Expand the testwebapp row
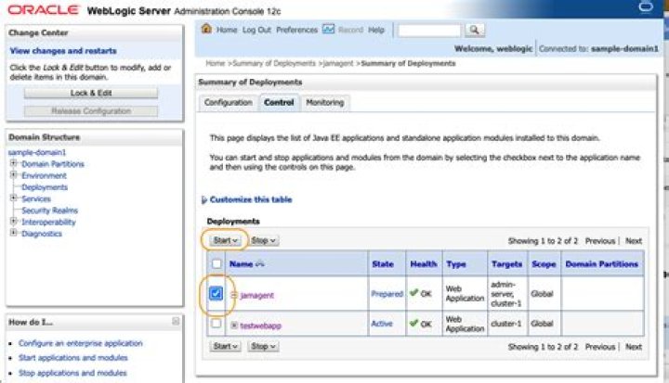669x383 pixels. (234, 326)
